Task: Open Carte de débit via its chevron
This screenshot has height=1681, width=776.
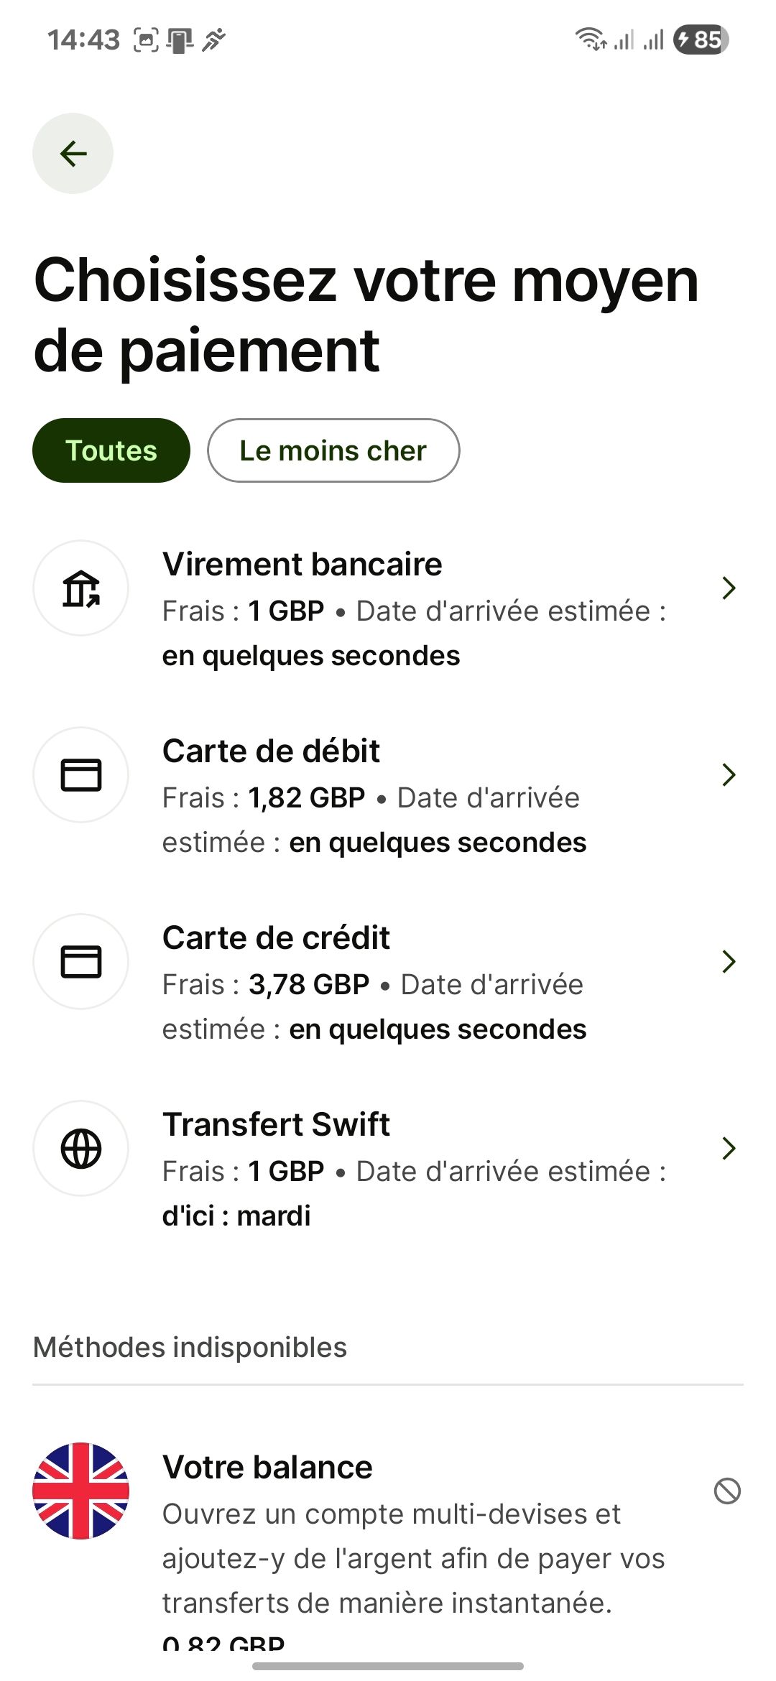Action: (729, 775)
